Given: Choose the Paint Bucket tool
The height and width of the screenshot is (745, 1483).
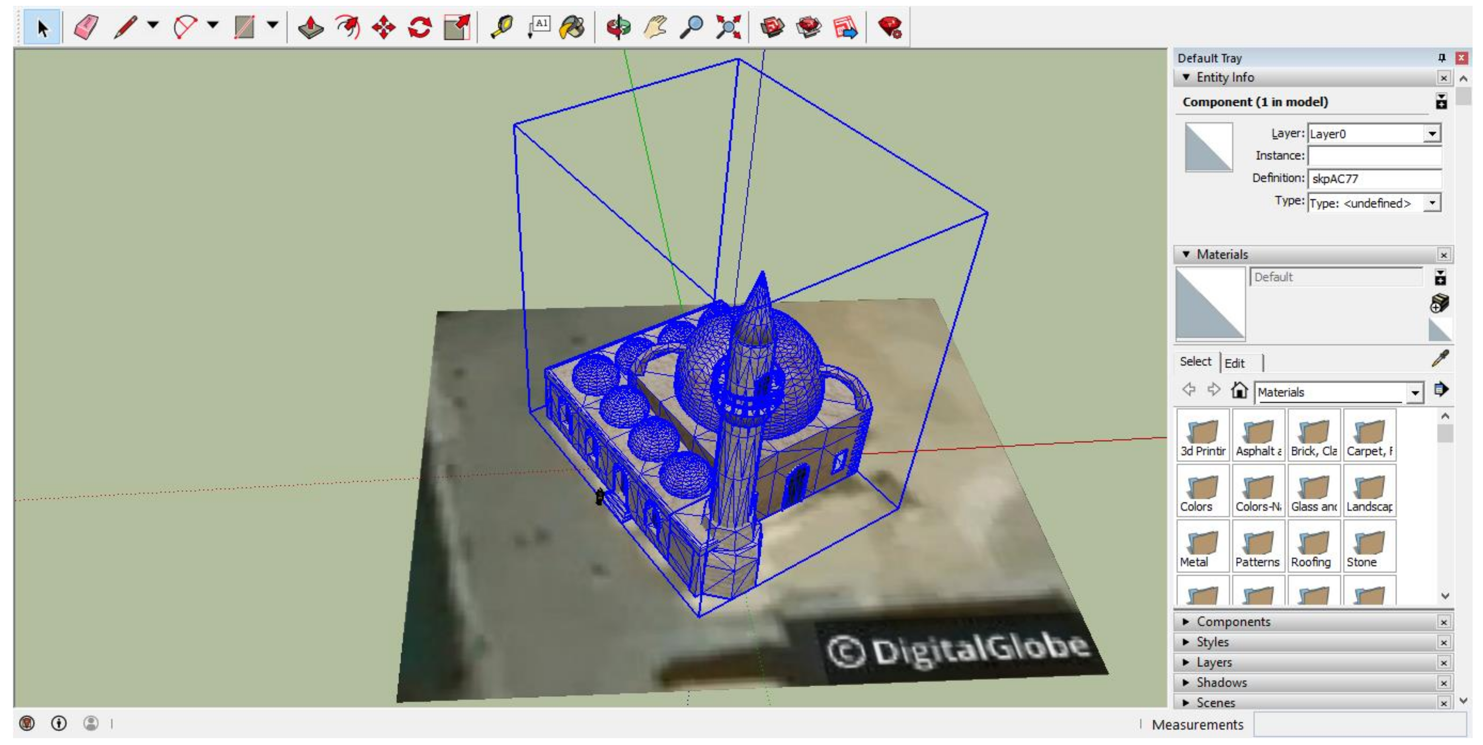Looking at the screenshot, I should pos(572,27).
